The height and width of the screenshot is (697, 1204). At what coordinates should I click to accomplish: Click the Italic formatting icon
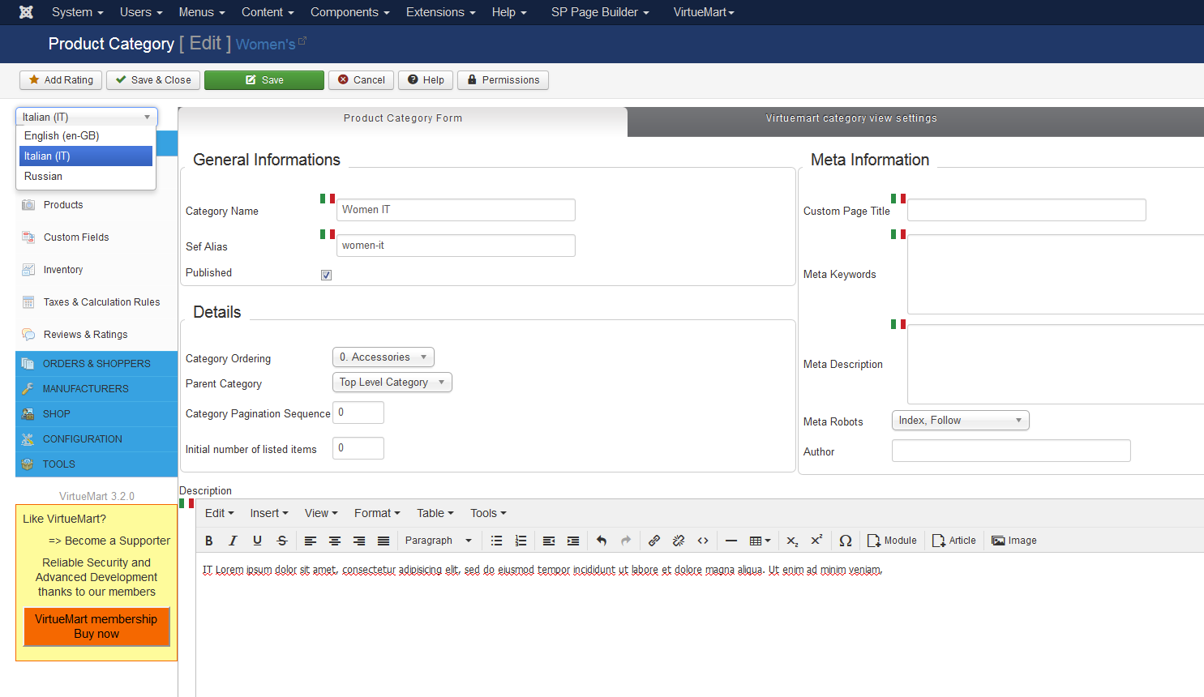[233, 541]
